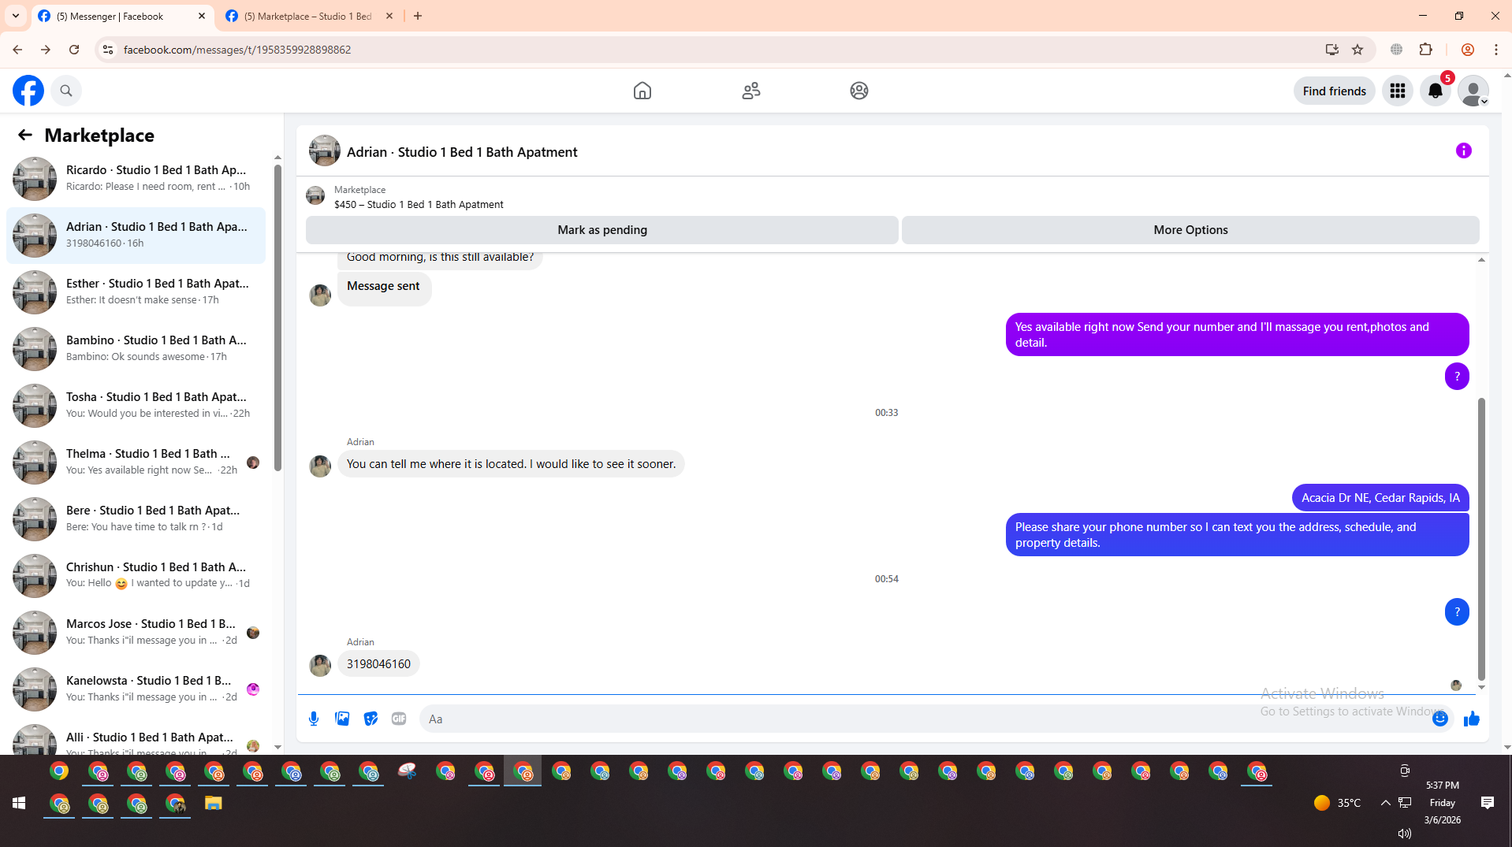Open the Facebook search icon
Viewport: 1512px width, 847px height.
click(x=66, y=91)
